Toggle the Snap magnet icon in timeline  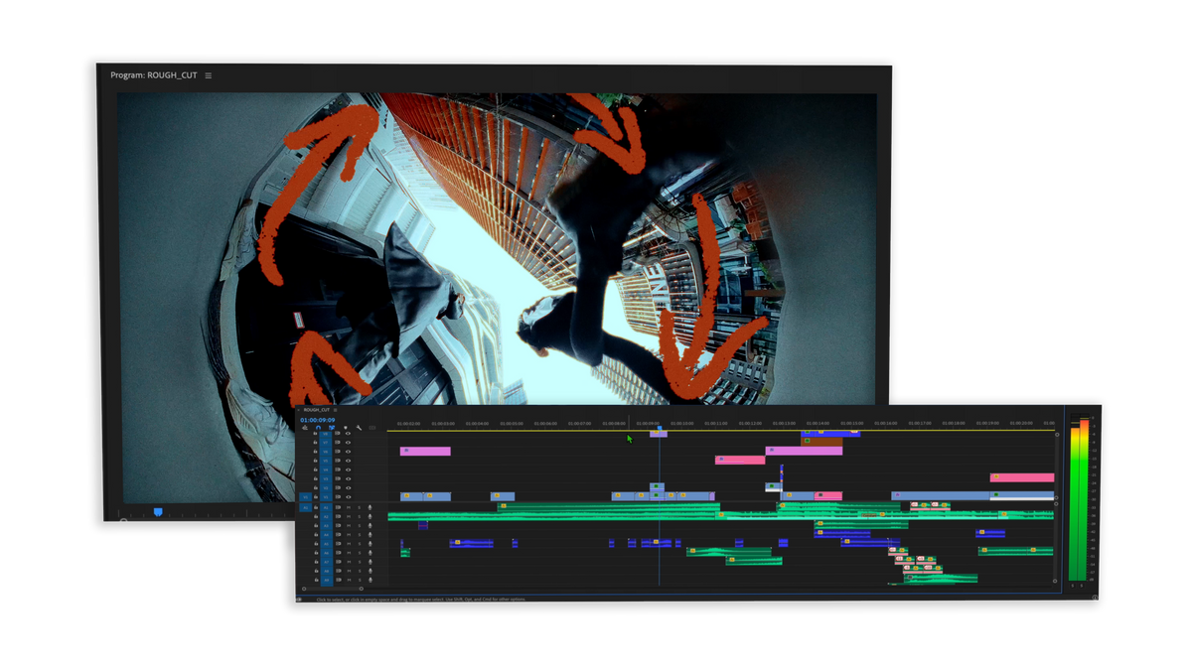tap(318, 428)
